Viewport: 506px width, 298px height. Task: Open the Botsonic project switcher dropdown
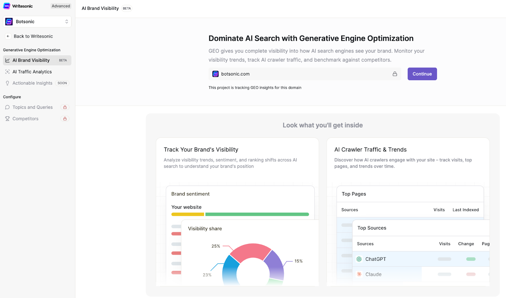pos(37,21)
